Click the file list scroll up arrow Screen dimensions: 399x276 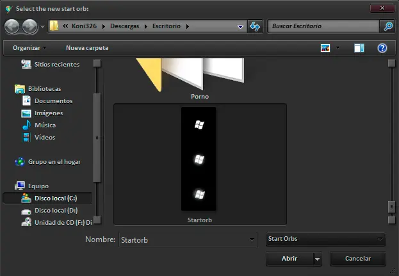click(391, 63)
